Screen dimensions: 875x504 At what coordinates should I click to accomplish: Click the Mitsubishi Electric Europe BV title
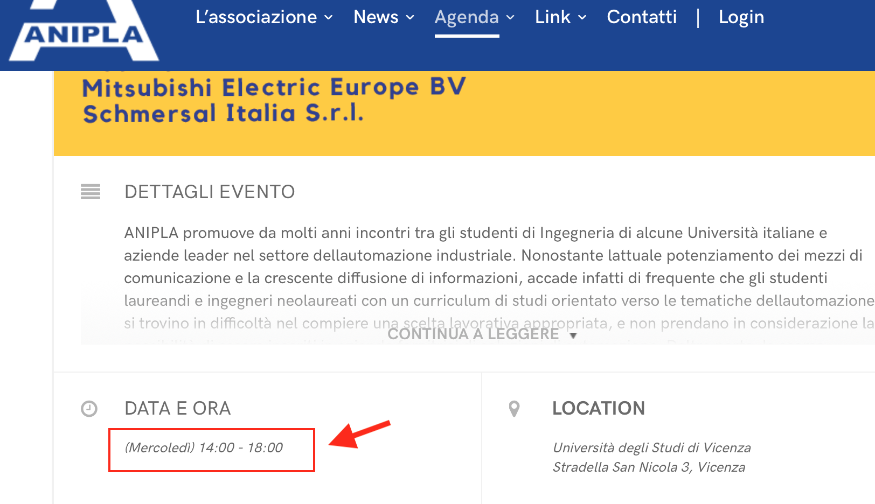point(274,87)
